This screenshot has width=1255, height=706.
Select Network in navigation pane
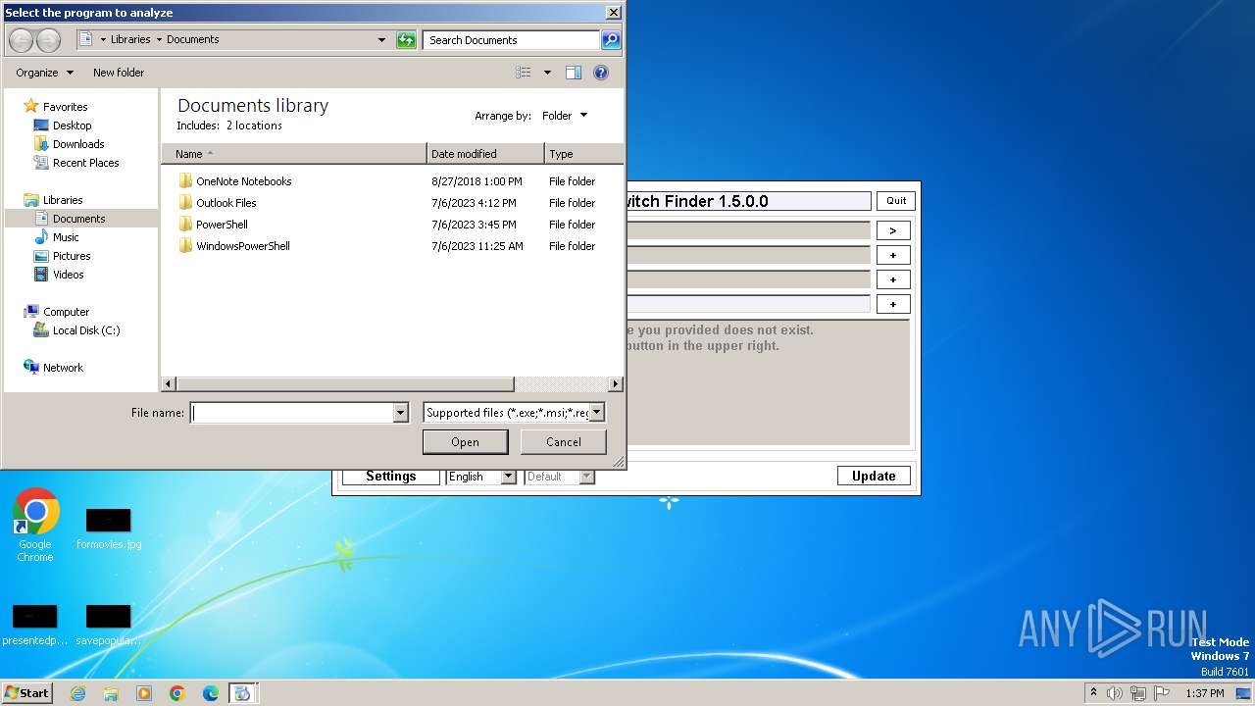(x=63, y=368)
